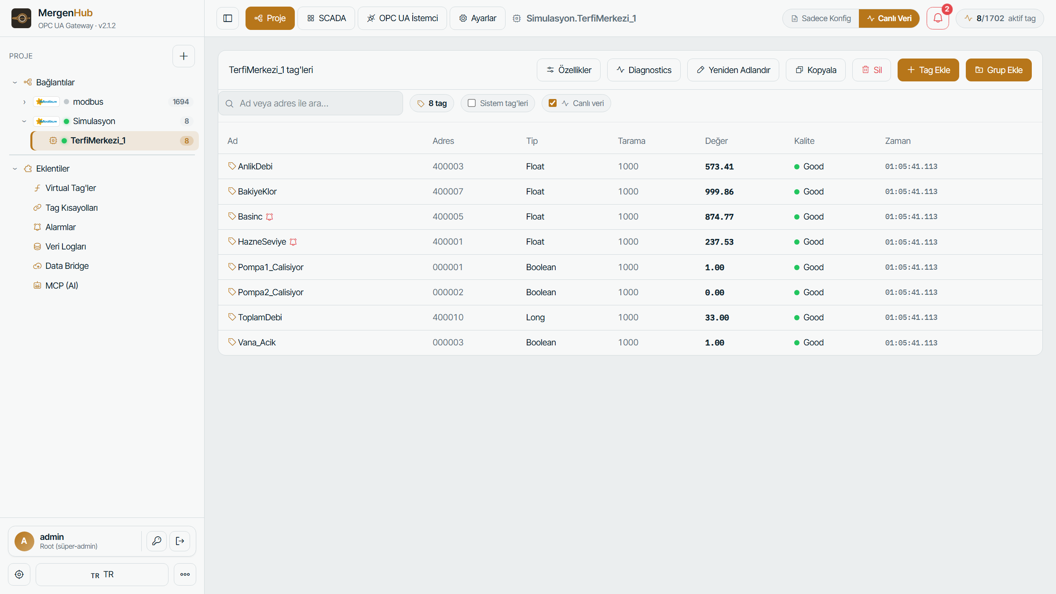Click the admin avatar circle
Viewport: 1056px width, 594px height.
click(24, 541)
